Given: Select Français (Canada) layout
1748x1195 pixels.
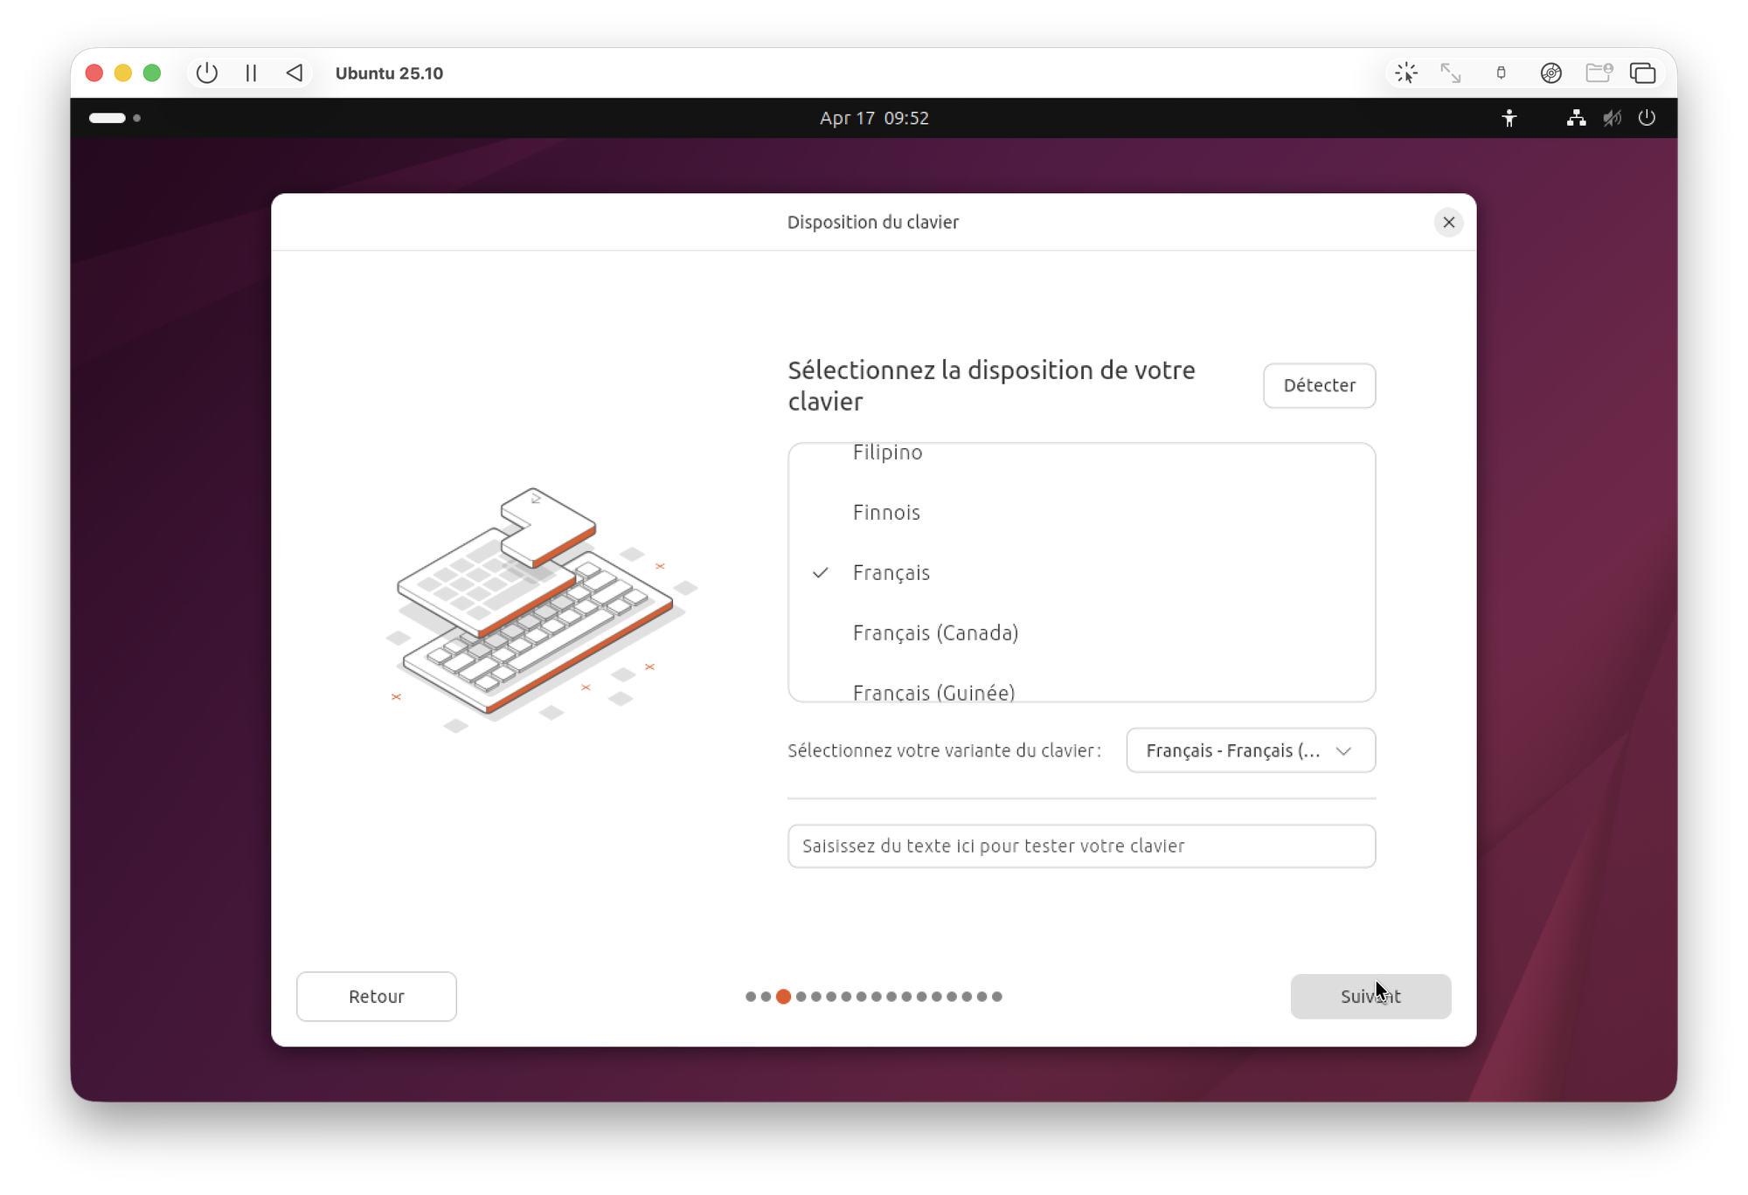Looking at the screenshot, I should pos(935,633).
